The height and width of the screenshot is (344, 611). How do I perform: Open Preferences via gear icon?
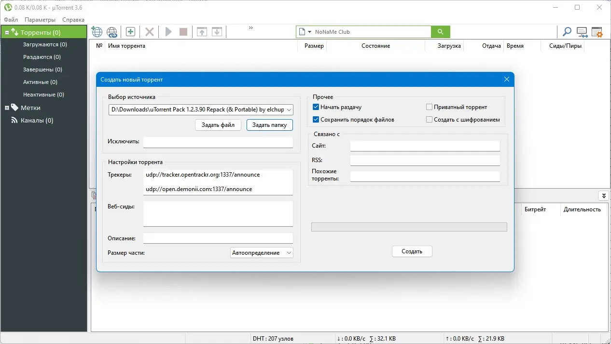[597, 32]
